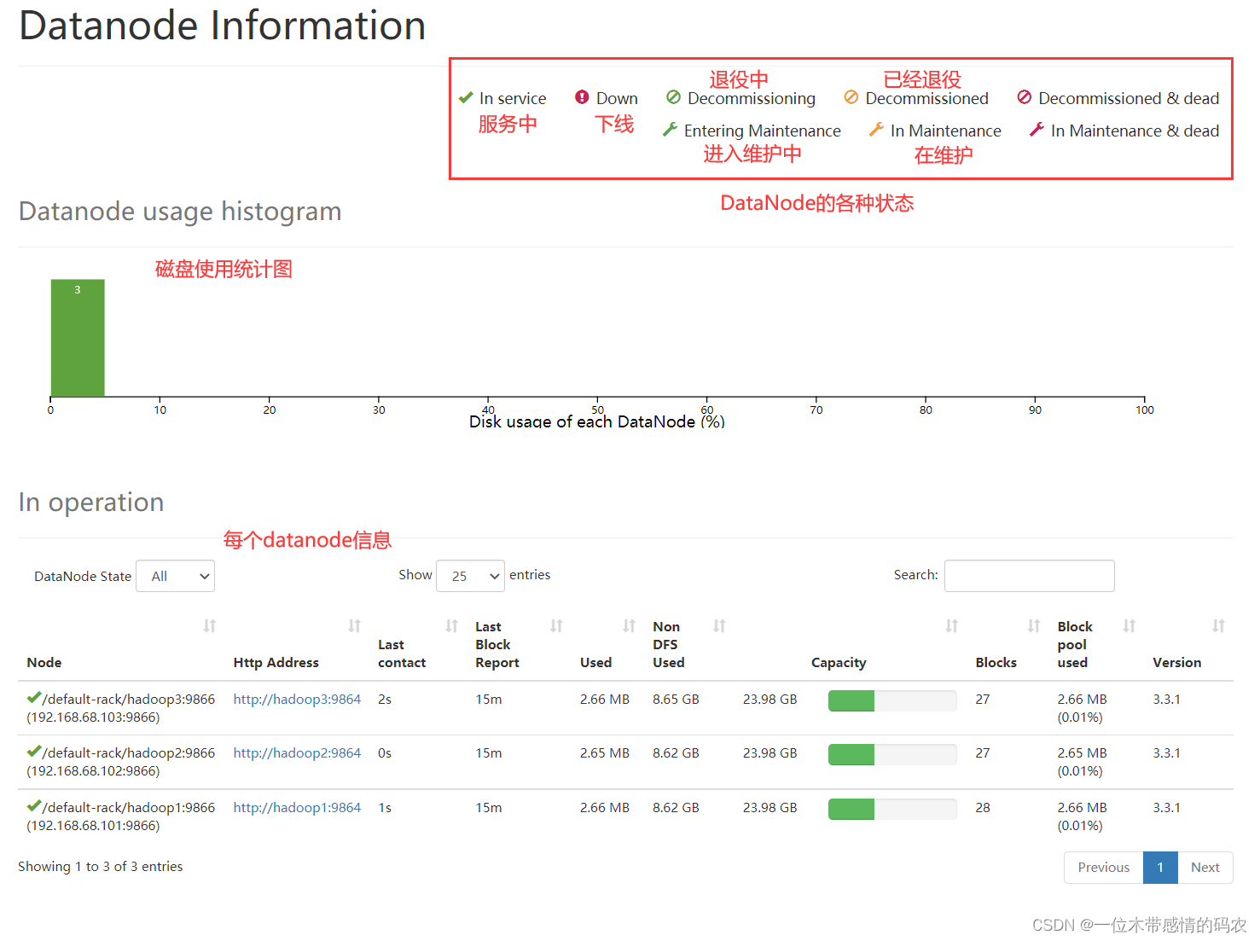
Task: Sort by Non DFS Used arrows
Action: (720, 626)
